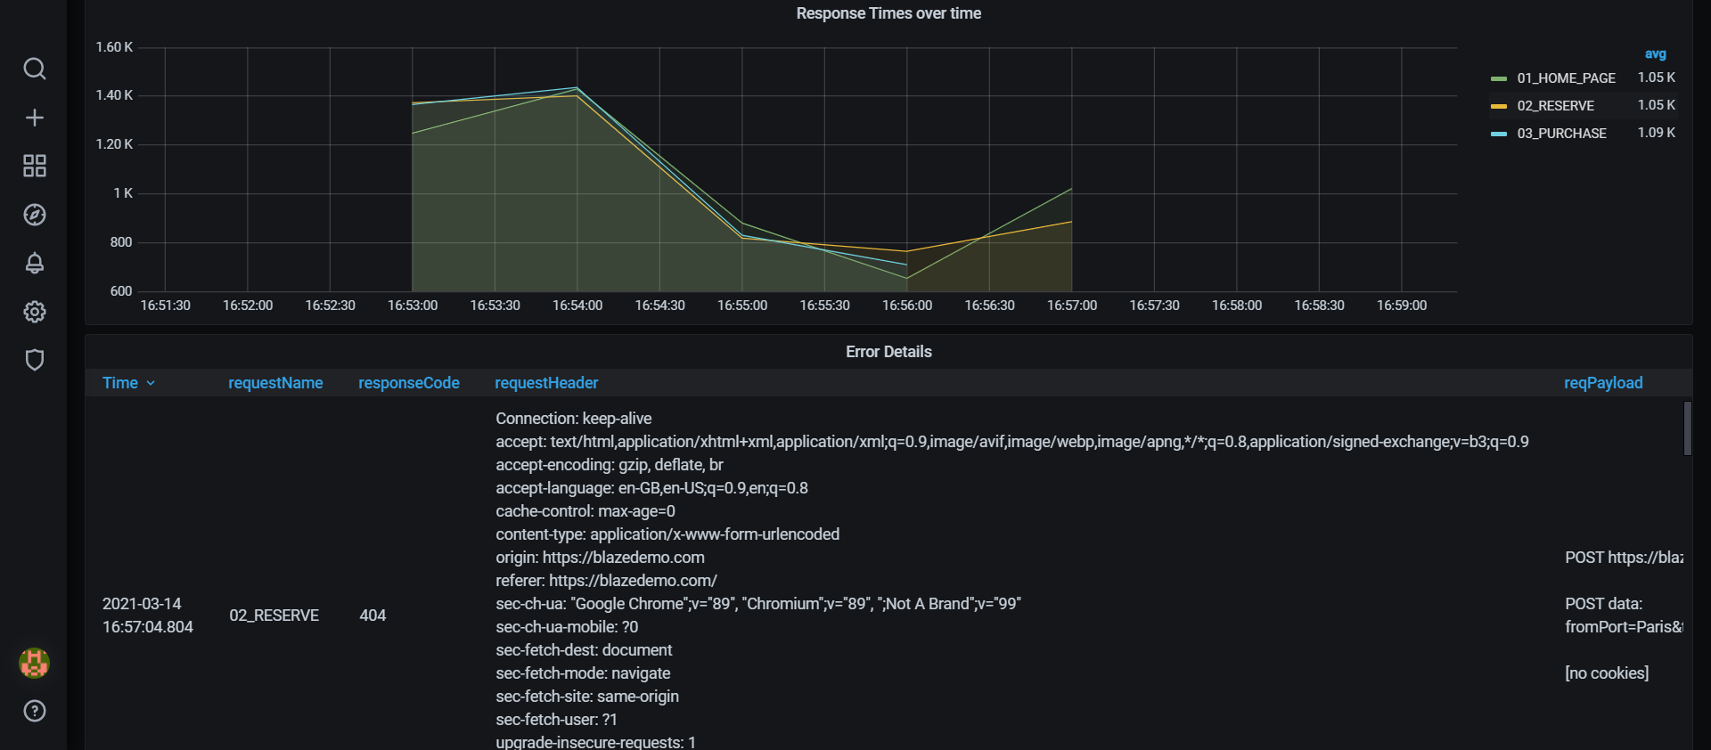Toggle the 03_PURCHASE legend series
Image resolution: width=1711 pixels, height=750 pixels.
[1561, 134]
